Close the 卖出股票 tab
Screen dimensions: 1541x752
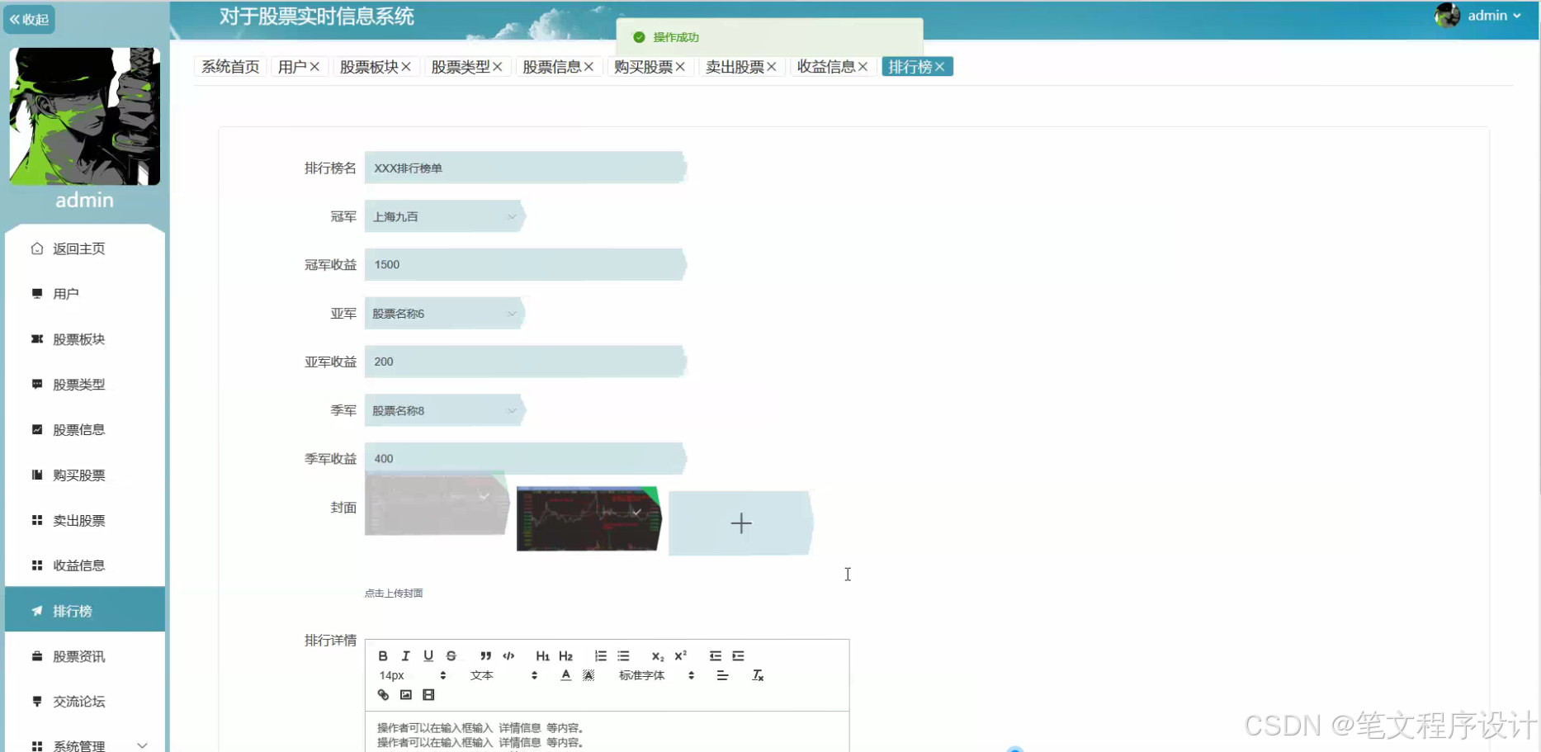click(x=772, y=67)
